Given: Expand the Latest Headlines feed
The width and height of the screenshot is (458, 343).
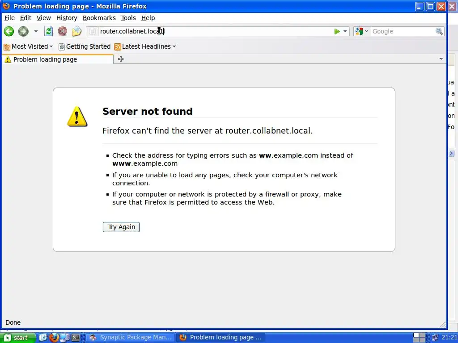Looking at the screenshot, I should click(x=145, y=46).
